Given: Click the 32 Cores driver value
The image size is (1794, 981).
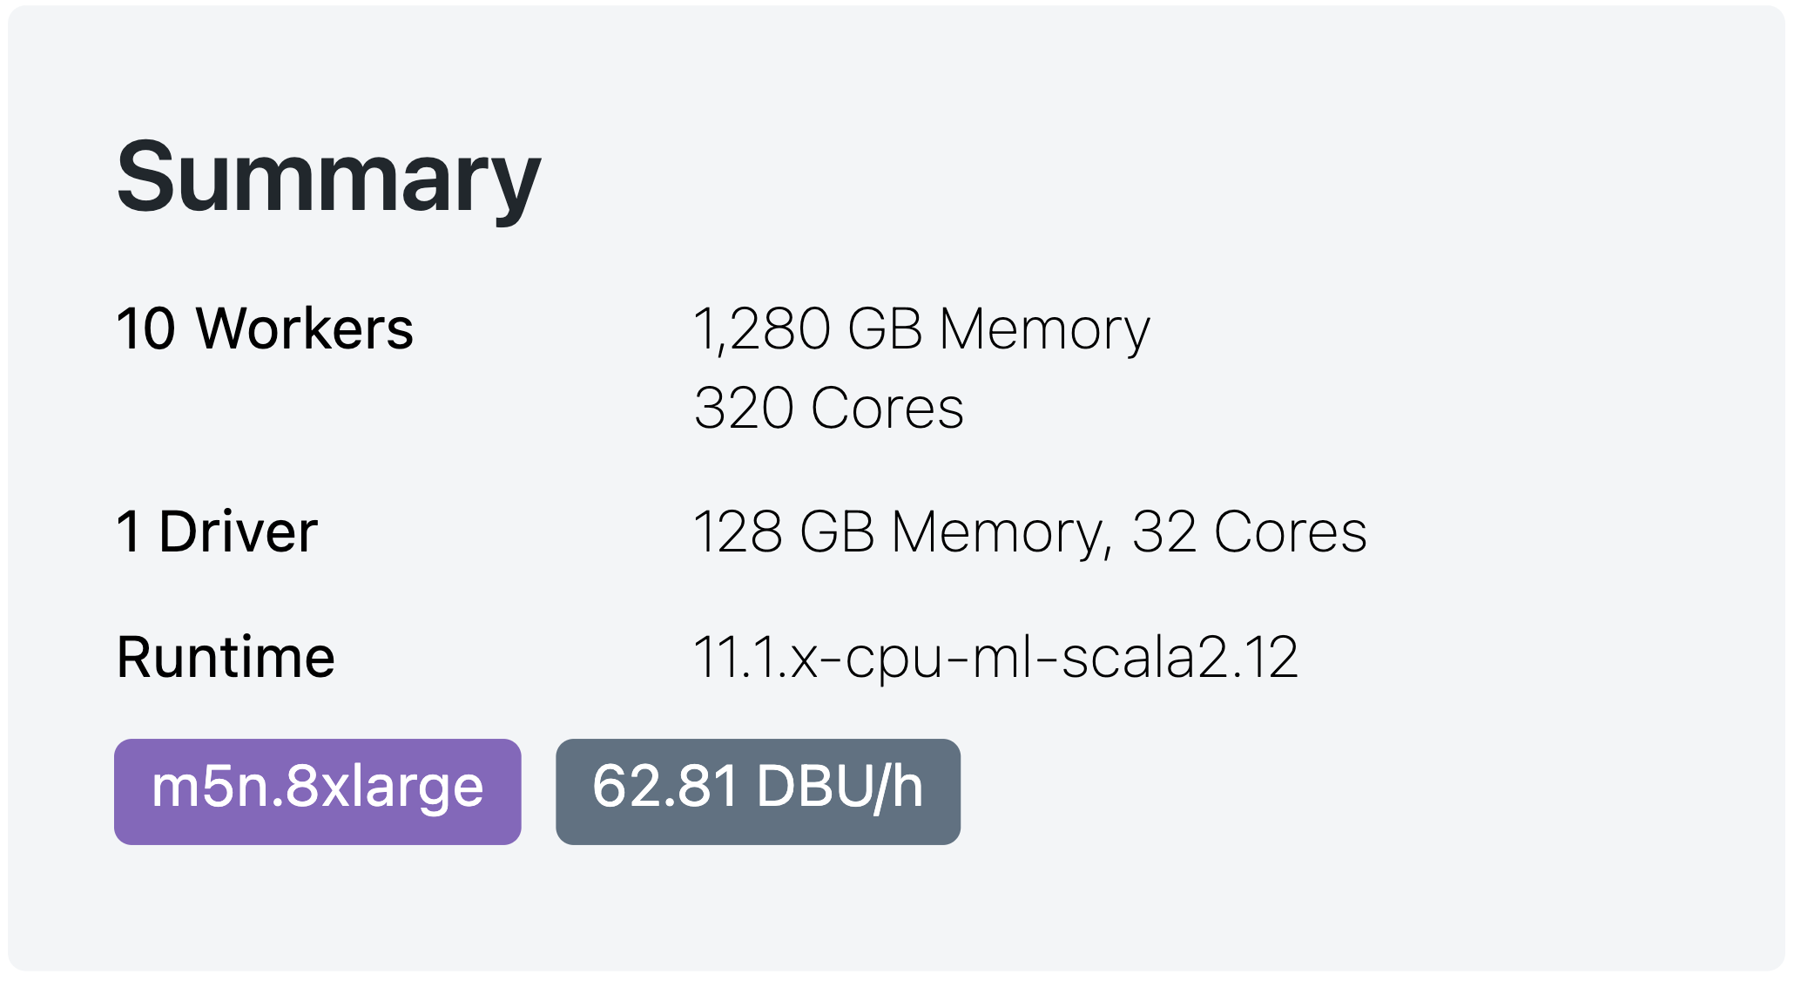Looking at the screenshot, I should tap(1250, 531).
